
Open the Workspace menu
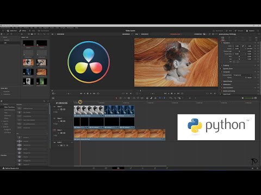[70, 28]
